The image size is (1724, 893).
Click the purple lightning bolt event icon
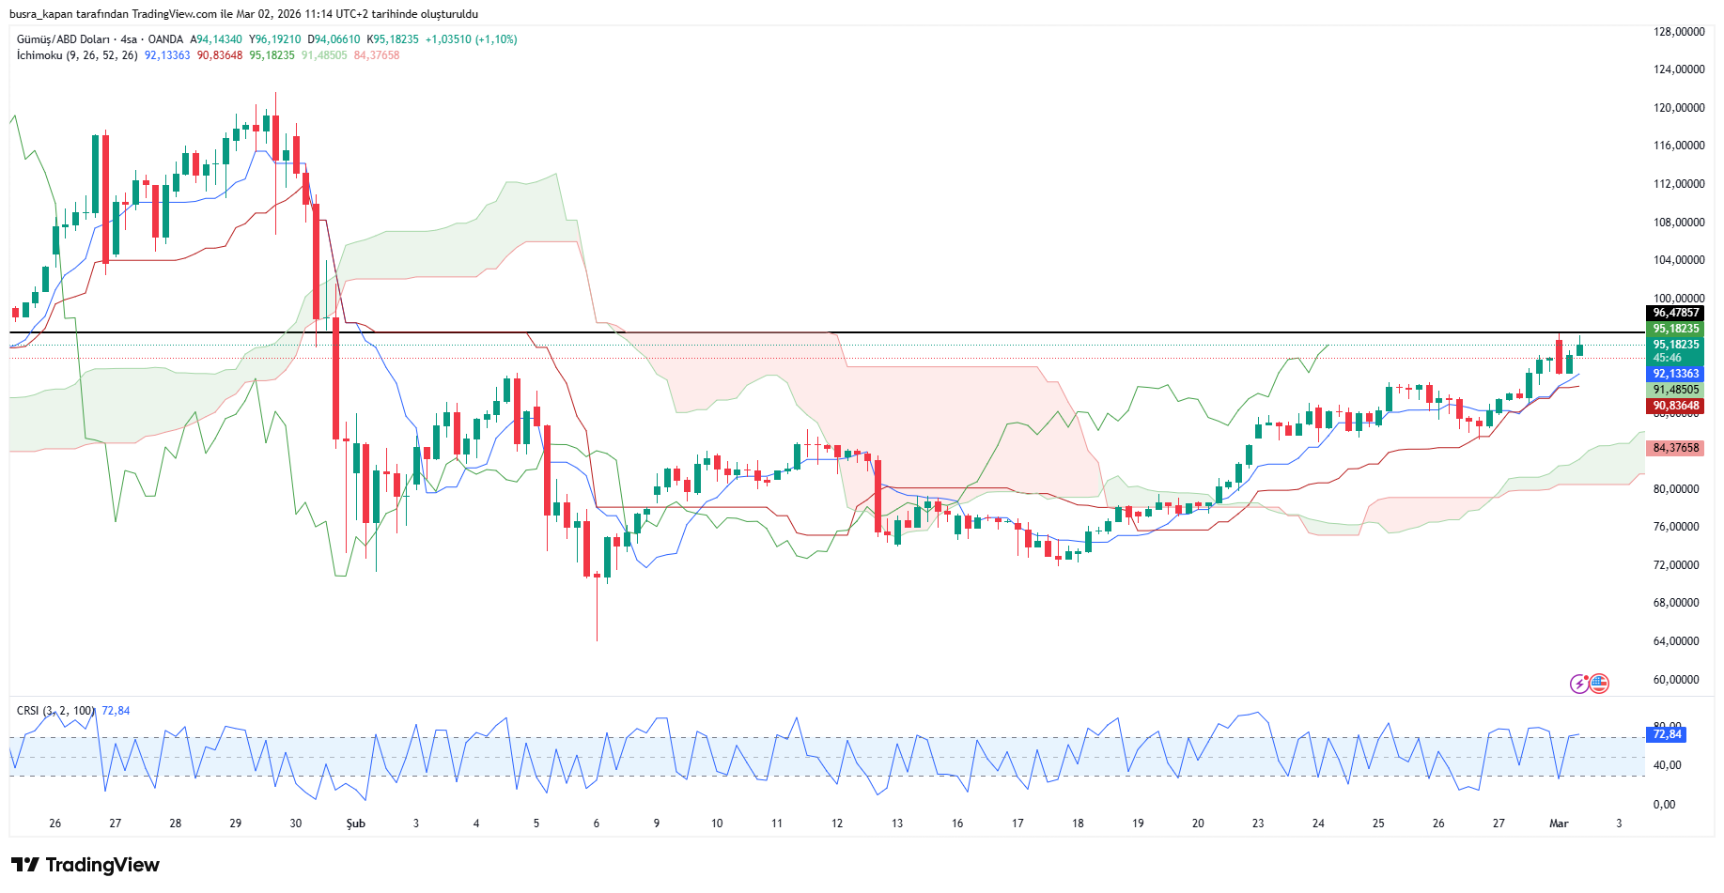point(1579,684)
